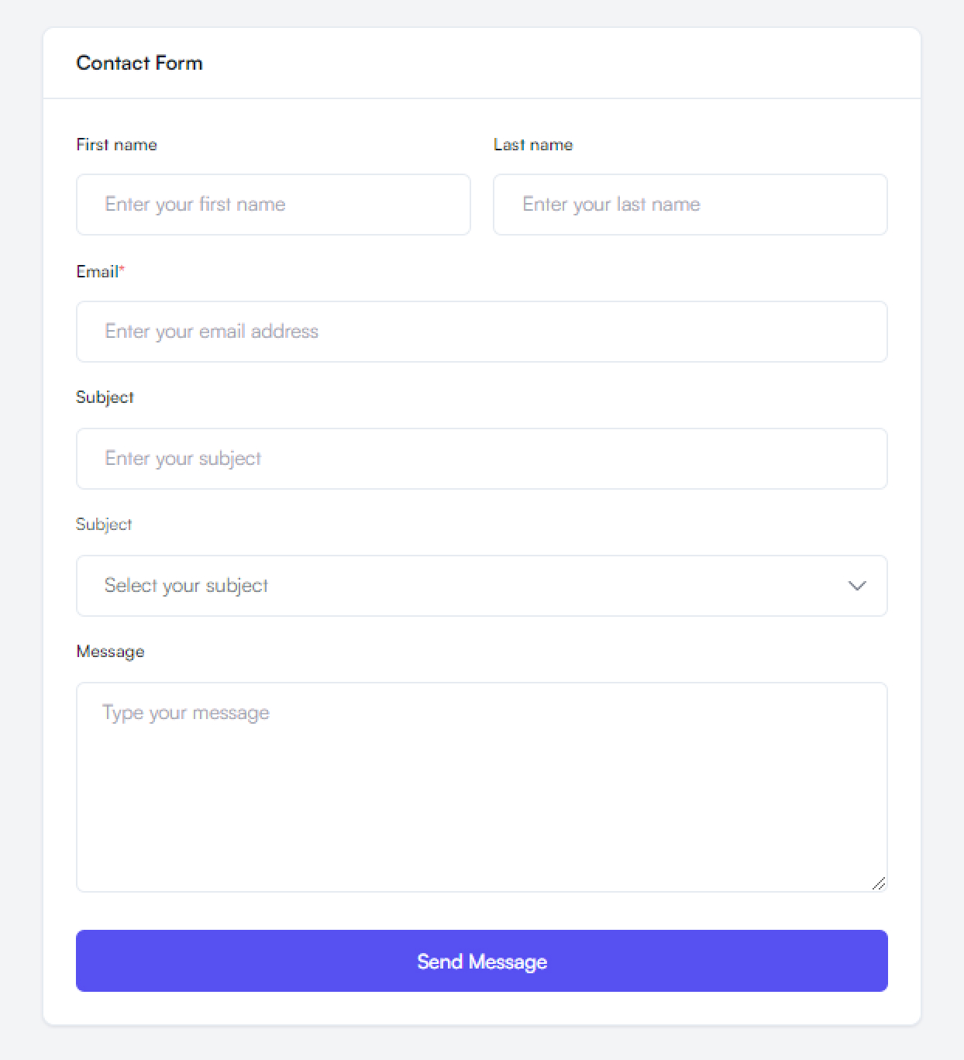Focus the last name input field

coord(690,205)
